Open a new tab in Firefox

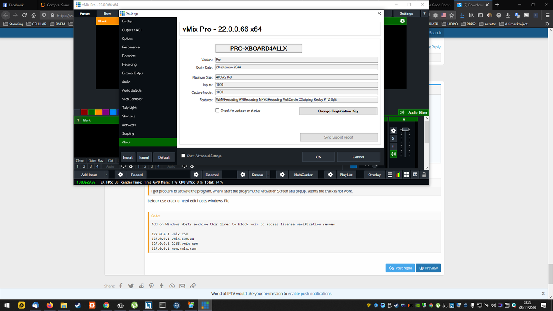(497, 5)
